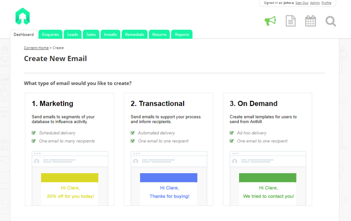
Task: Click the Anthill home logo
Action: [x=22, y=16]
